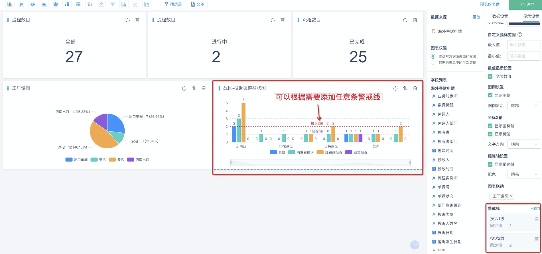
Task: Refresh the 工厂饼图 chart
Action: tap(184, 88)
